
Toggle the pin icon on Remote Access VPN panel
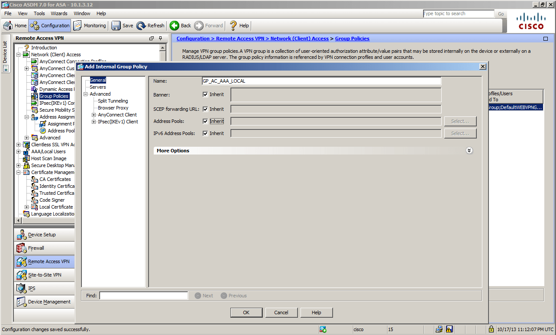coord(161,38)
